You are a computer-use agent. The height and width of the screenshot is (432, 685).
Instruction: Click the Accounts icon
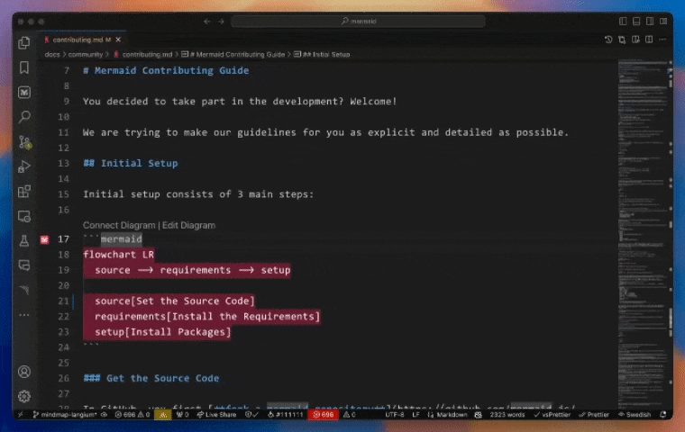(24, 372)
